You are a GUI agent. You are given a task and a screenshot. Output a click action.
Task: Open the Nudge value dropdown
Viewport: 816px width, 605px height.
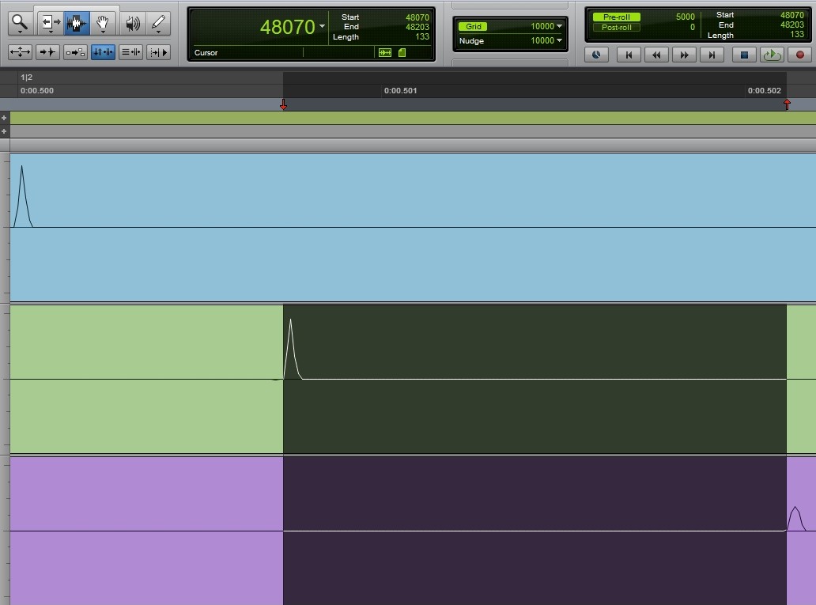coord(559,40)
